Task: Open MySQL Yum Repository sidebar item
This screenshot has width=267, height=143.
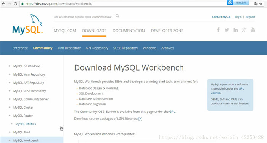Action: pos(29,74)
